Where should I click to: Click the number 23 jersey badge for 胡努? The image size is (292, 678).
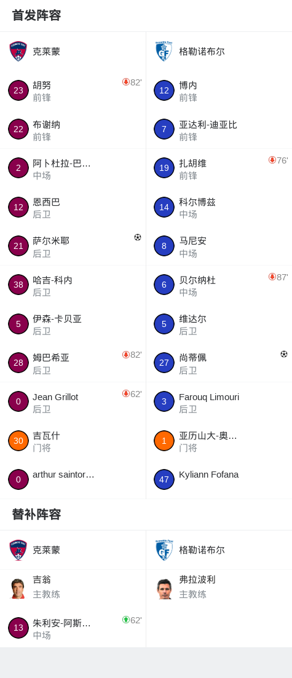pyautogui.click(x=18, y=90)
